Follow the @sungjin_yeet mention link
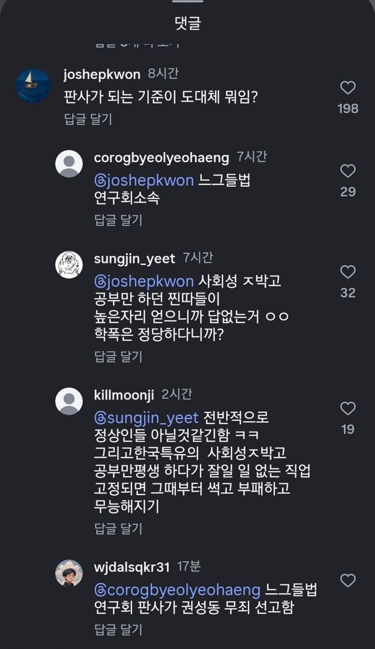 click(x=146, y=418)
